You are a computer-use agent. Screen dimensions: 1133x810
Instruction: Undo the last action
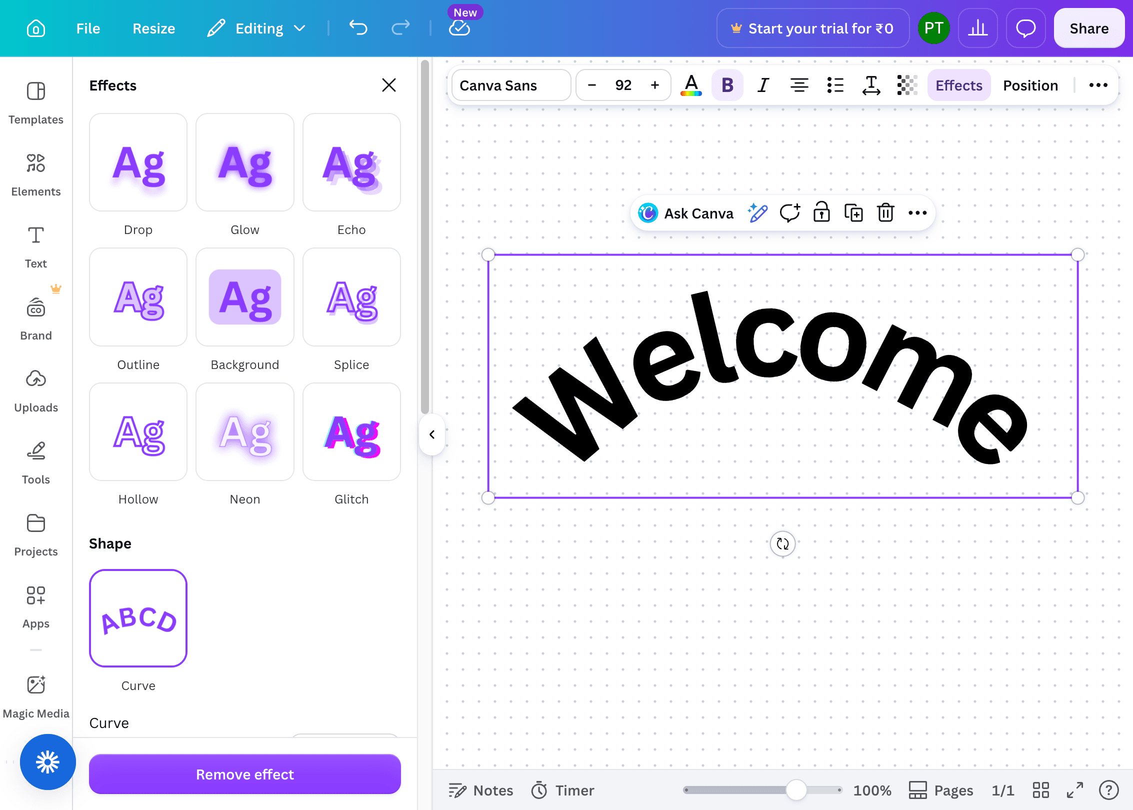(358, 28)
